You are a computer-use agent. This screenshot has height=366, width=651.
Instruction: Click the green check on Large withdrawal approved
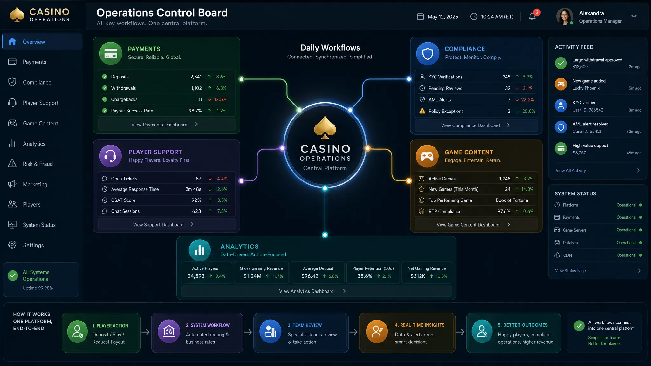561,63
